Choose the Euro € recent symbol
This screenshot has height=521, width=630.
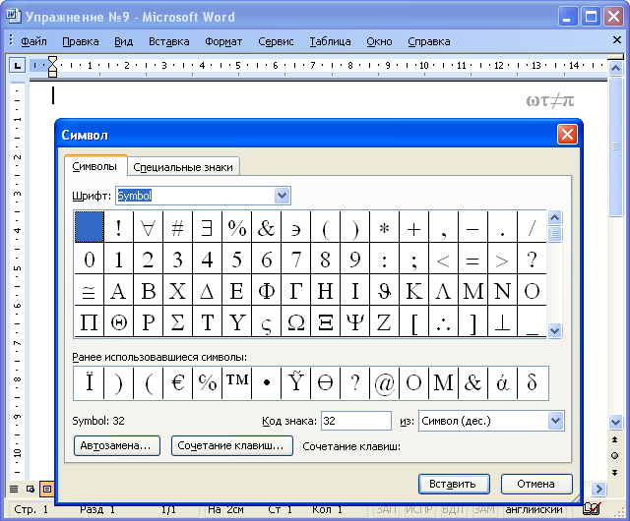pos(177,383)
